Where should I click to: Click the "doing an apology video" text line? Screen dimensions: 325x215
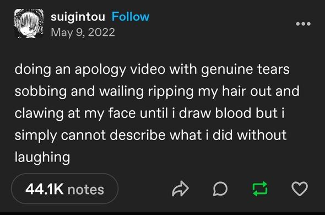(152, 69)
